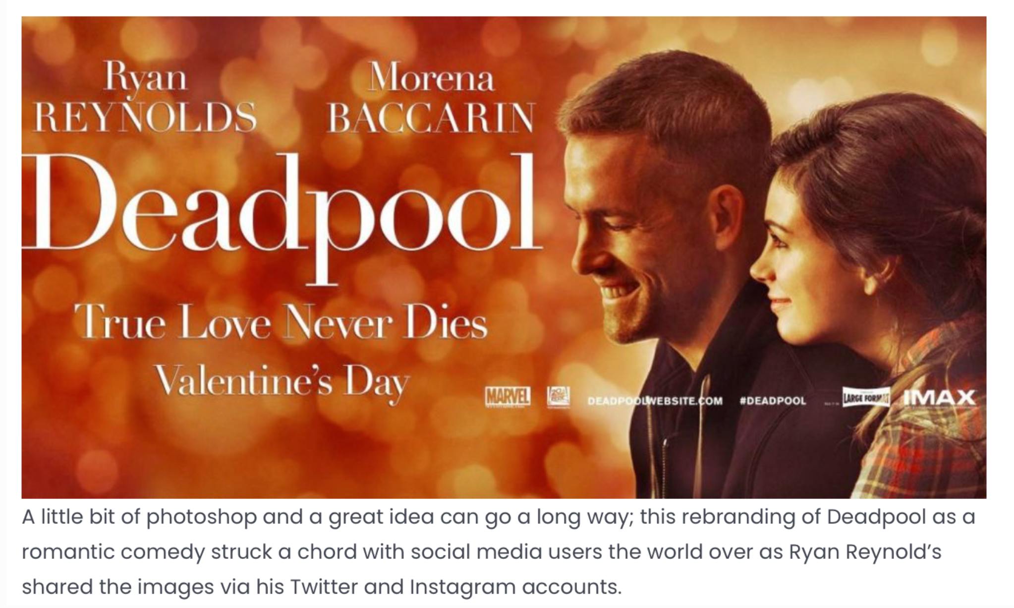Select the Morena Baccarin name on the poster
Screen dimensions: 1014x608
(x=431, y=97)
